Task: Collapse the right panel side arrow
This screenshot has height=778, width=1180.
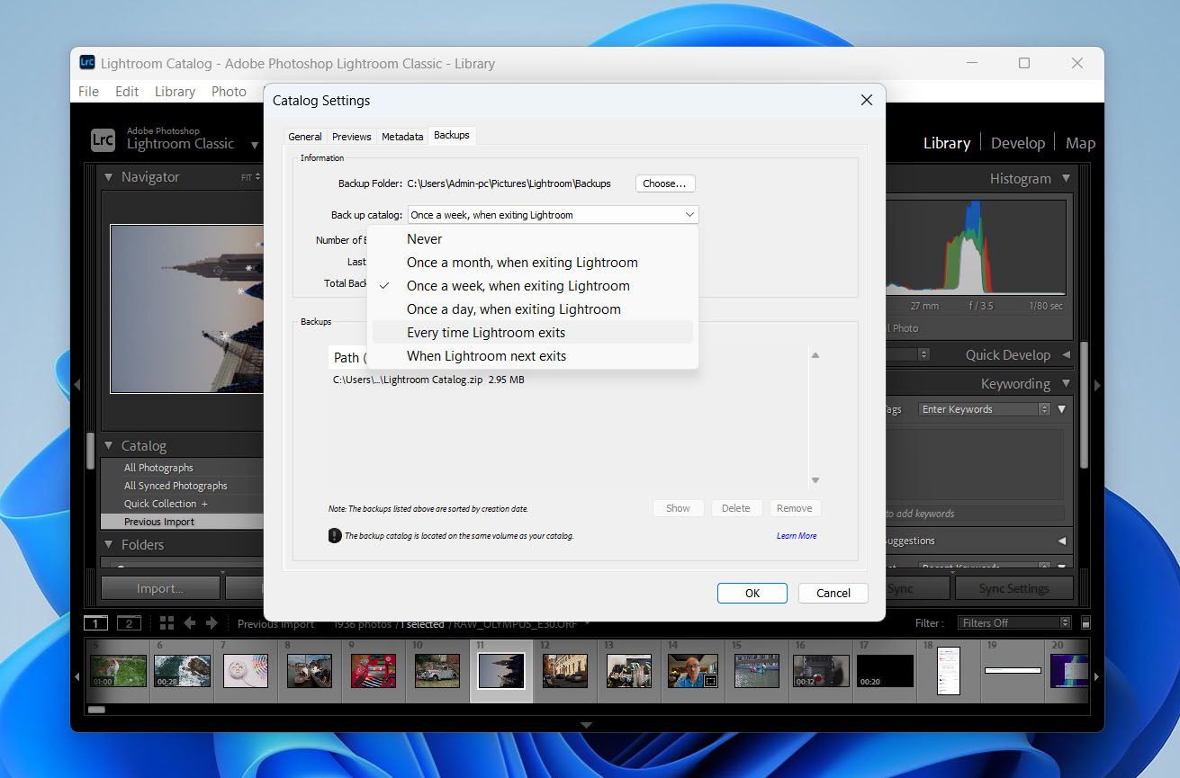Action: 1097,385
